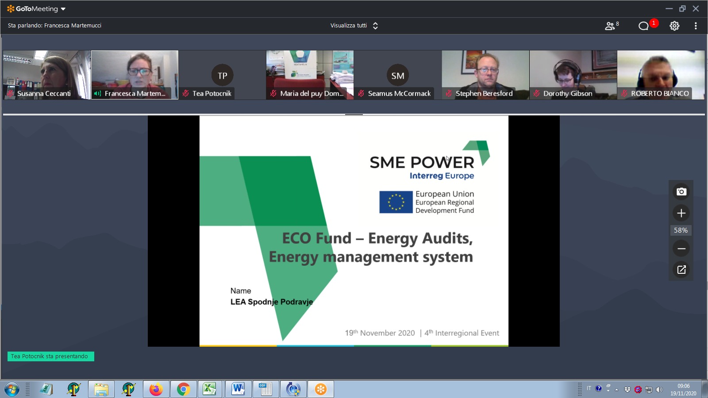The width and height of the screenshot is (708, 398).
Task: Open the settings gear in GoToMeeting
Action: coord(674,26)
